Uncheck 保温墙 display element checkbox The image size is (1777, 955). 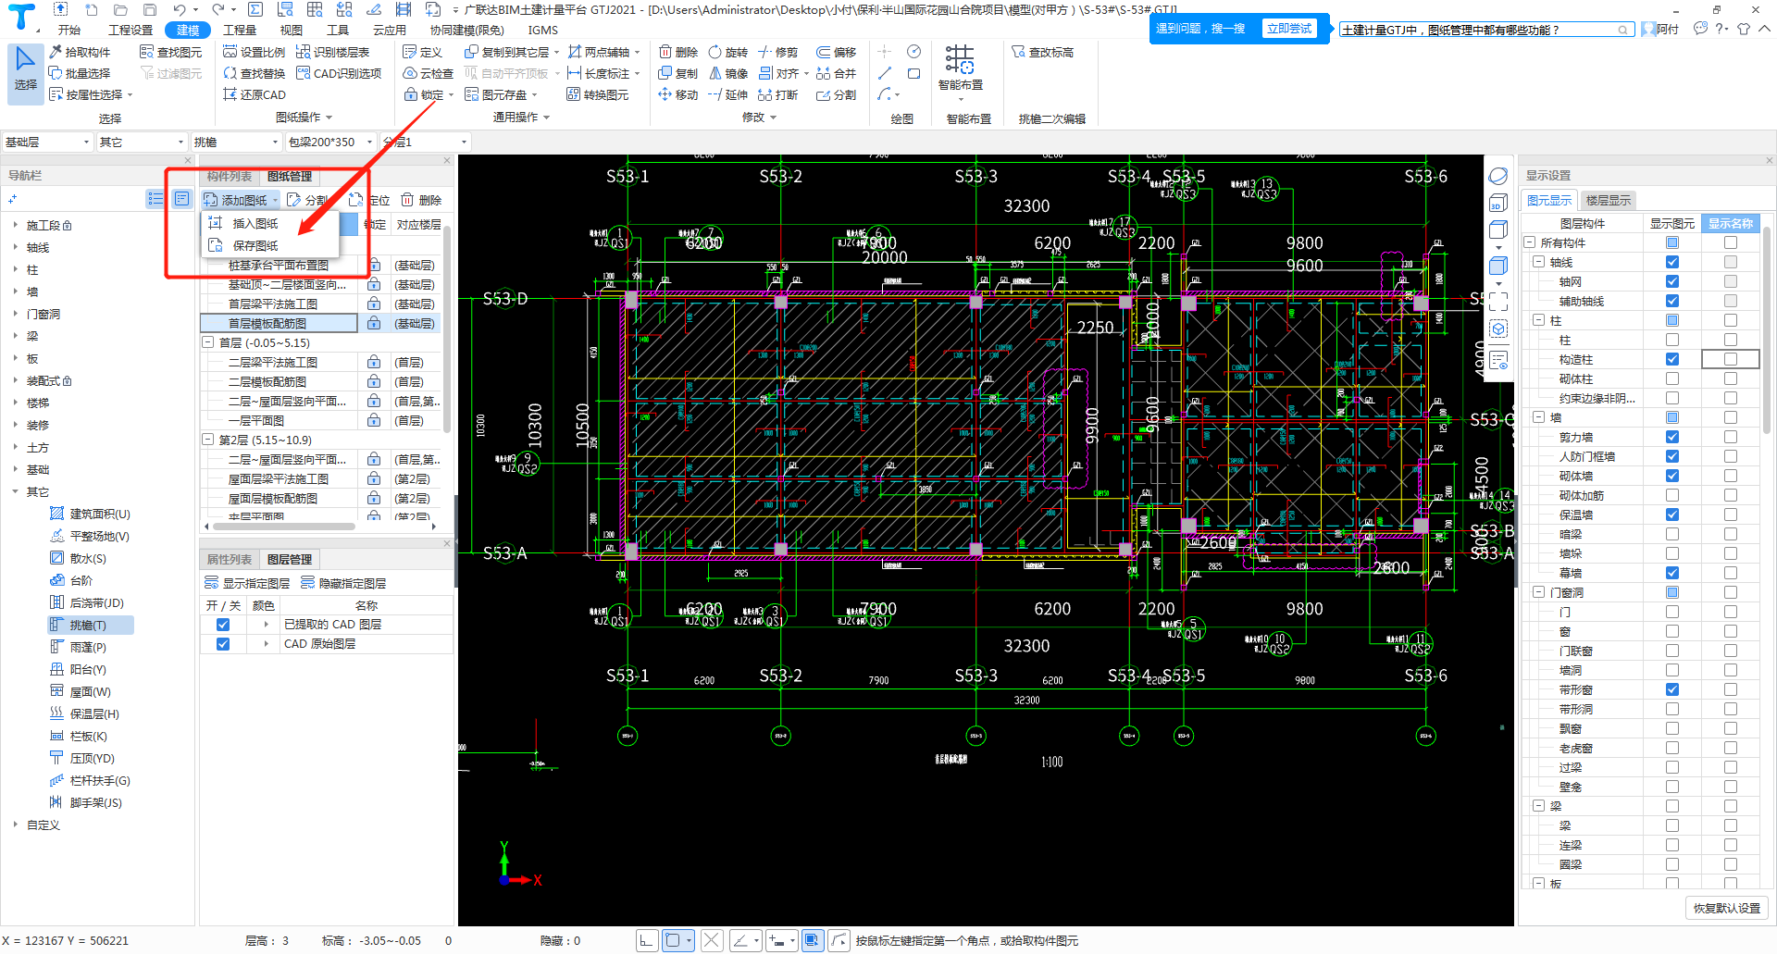(x=1672, y=515)
